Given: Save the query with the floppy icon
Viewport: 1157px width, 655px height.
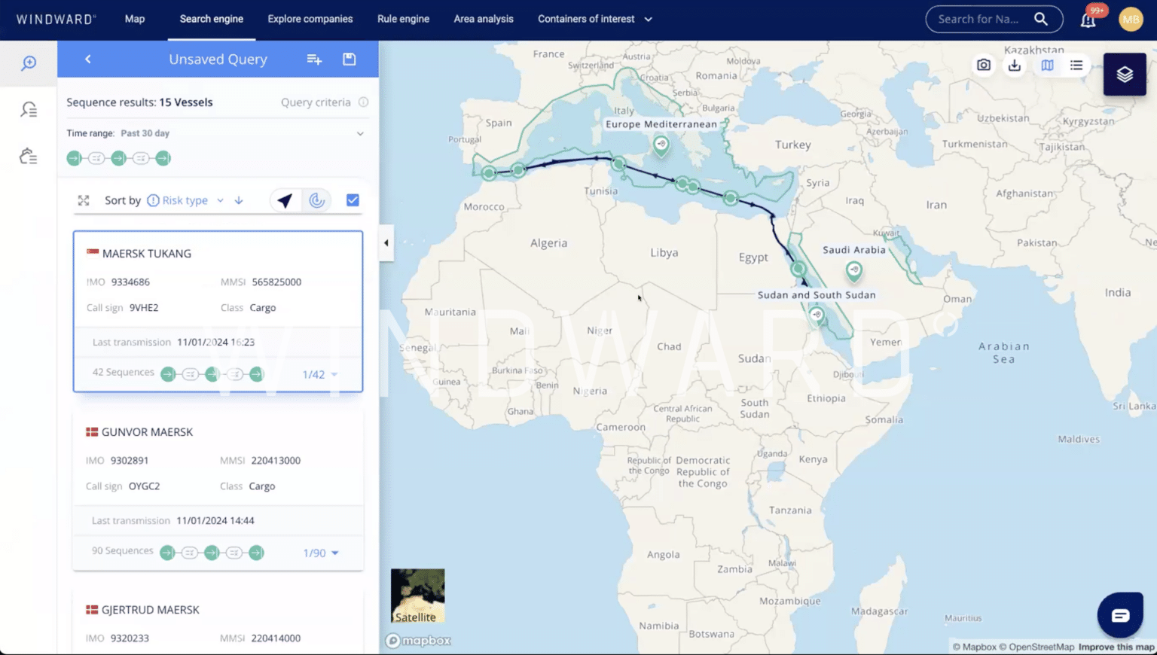Looking at the screenshot, I should [x=349, y=59].
